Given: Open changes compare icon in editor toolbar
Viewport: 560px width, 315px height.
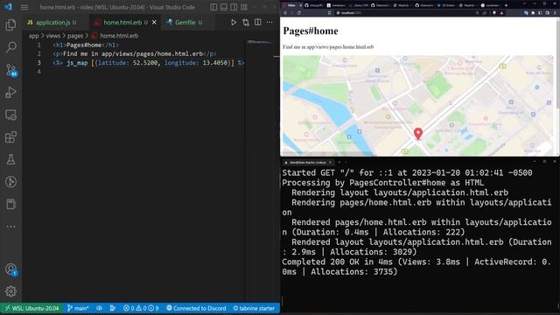Looking at the screenshot, I should coord(246,23).
